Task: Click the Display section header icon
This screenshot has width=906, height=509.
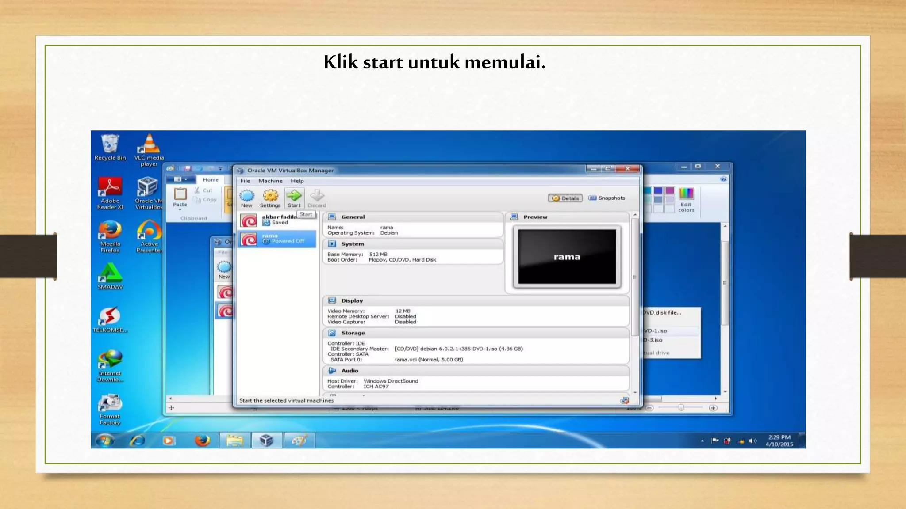Action: pyautogui.click(x=332, y=300)
